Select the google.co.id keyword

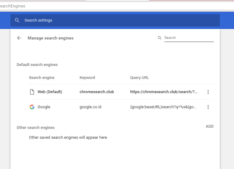coord(91,107)
